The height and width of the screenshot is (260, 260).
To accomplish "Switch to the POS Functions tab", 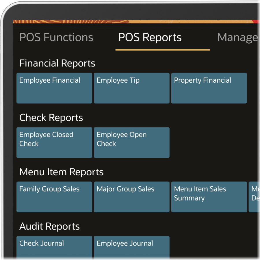I will pyautogui.click(x=56, y=37).
